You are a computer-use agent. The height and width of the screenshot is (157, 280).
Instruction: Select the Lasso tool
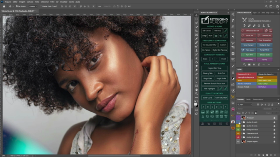click(x=196, y=23)
